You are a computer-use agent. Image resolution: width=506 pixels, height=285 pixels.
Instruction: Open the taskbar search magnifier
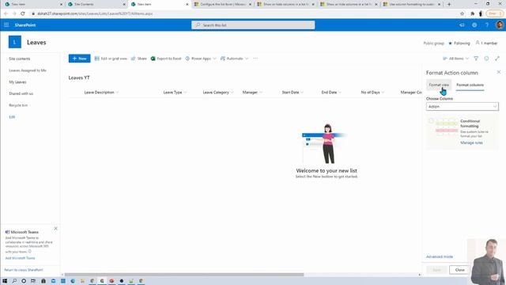click(x=14, y=281)
